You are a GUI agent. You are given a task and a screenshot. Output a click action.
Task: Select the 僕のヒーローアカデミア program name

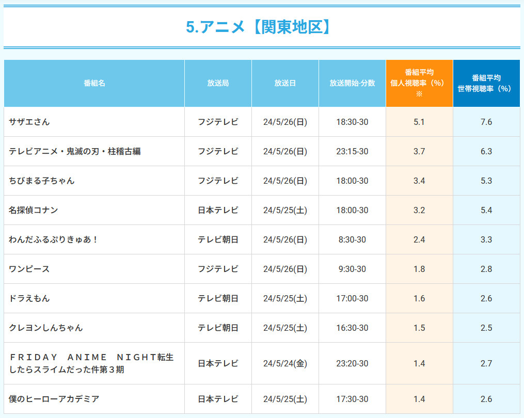coord(54,399)
